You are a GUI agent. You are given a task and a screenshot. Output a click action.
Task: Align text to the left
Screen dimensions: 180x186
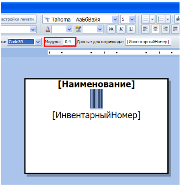tap(145, 29)
